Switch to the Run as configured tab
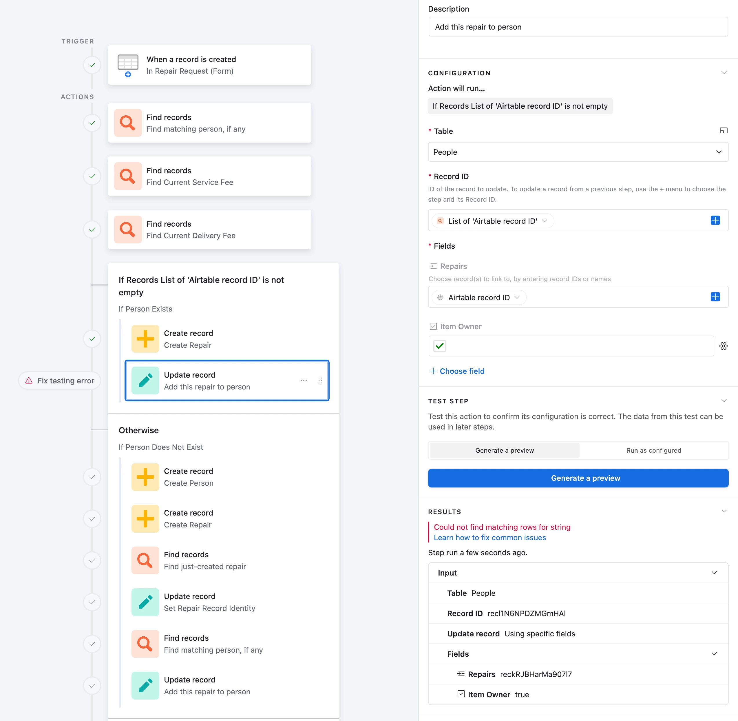The width and height of the screenshot is (738, 721). coord(653,450)
